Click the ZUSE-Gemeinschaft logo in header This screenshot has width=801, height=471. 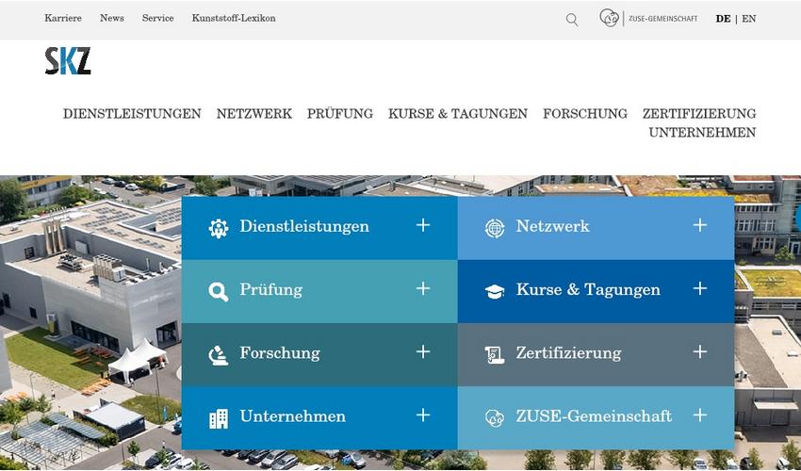648,19
